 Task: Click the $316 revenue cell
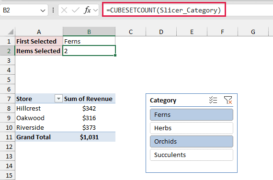89,118
